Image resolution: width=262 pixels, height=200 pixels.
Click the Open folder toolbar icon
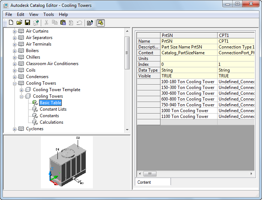(19, 22)
